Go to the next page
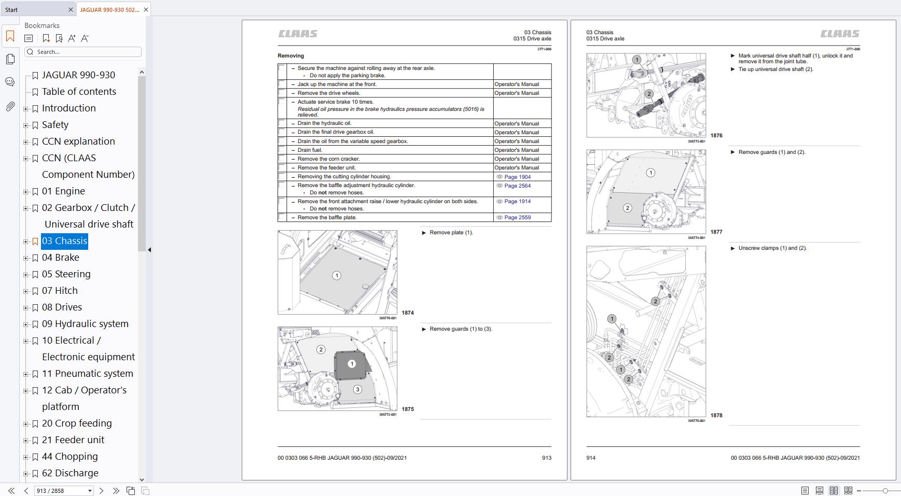The width and height of the screenshot is (901, 496). pyautogui.click(x=101, y=490)
